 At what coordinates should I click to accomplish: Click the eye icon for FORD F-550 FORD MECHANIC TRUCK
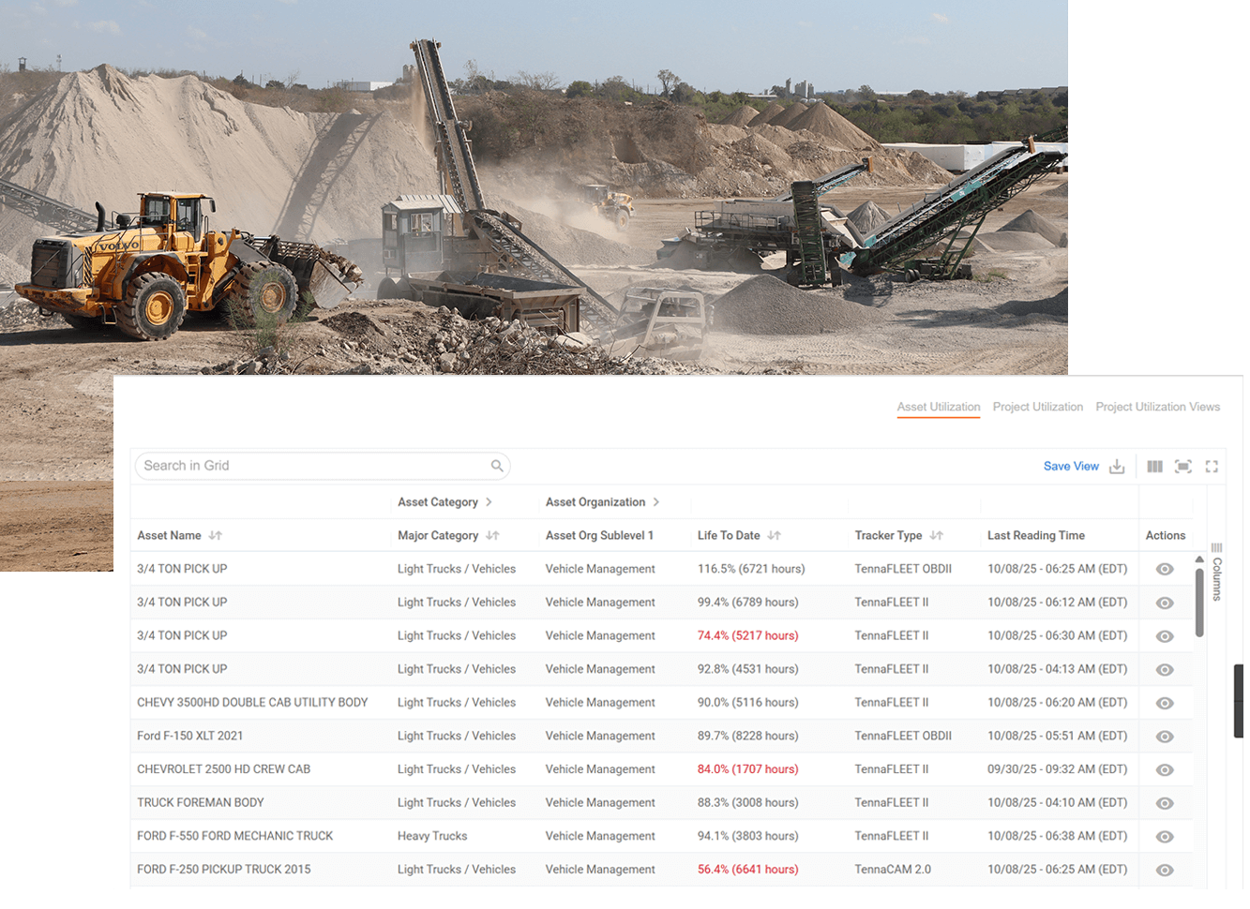1165,836
